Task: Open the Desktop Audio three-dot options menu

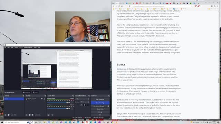Action: (72, 102)
